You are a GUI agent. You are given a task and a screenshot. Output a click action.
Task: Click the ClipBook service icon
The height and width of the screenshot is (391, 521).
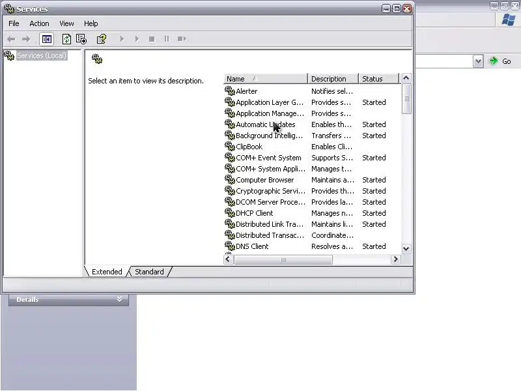pos(230,146)
